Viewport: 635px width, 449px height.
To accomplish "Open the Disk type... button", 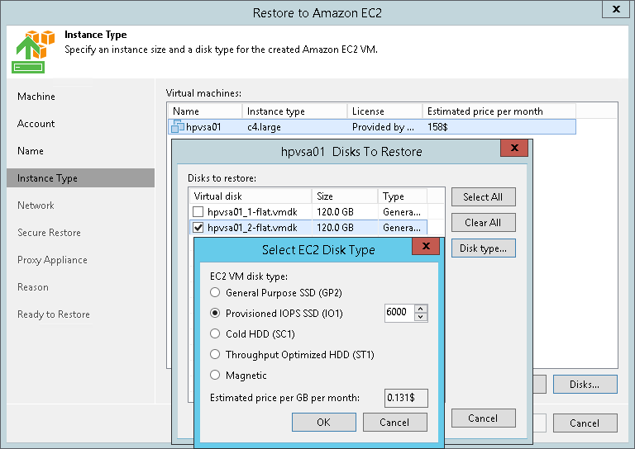I will pos(483,248).
